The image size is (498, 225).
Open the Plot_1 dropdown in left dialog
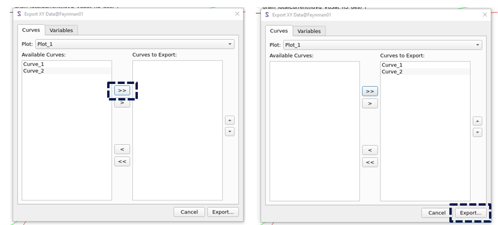(135, 44)
